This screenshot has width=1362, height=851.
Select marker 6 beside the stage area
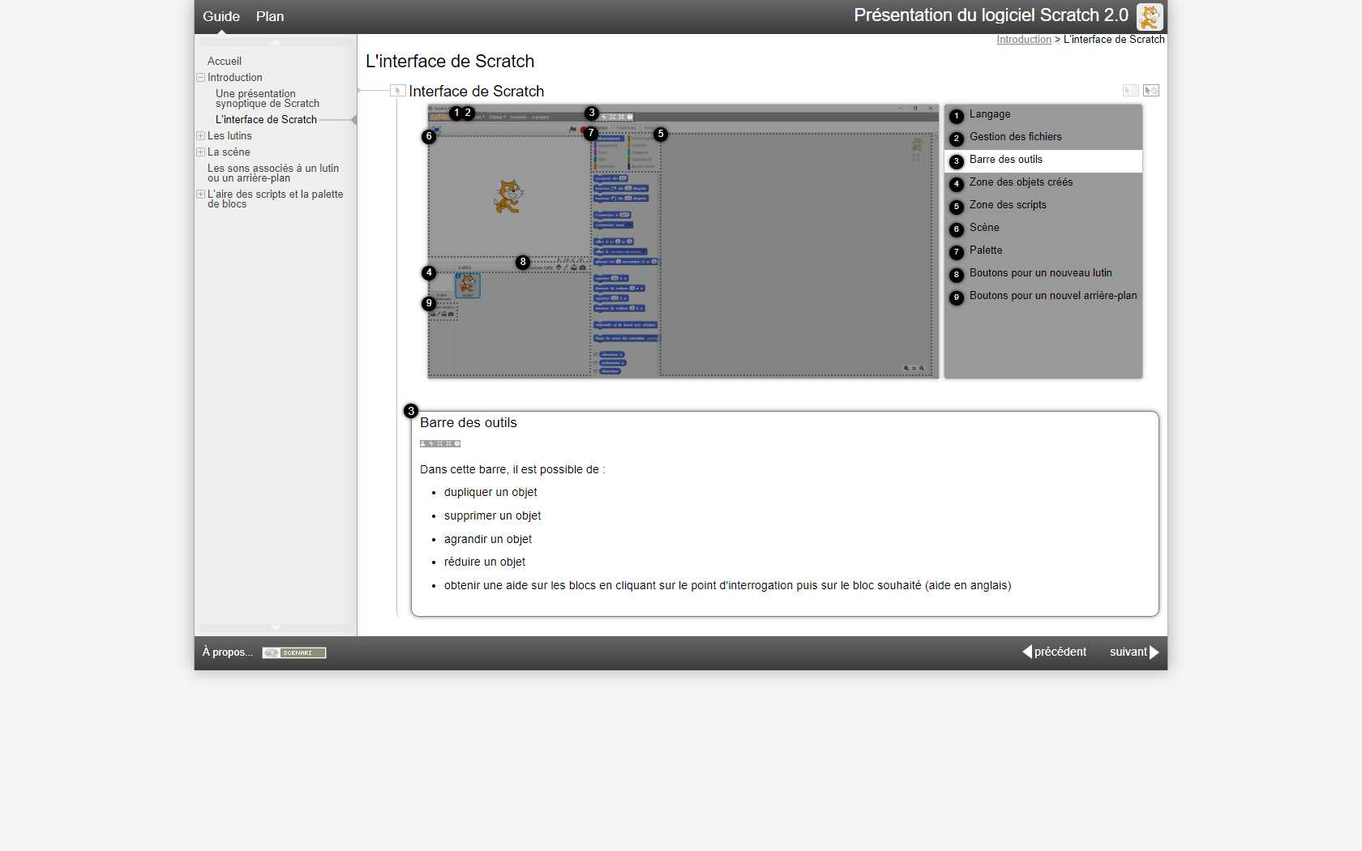point(429,136)
